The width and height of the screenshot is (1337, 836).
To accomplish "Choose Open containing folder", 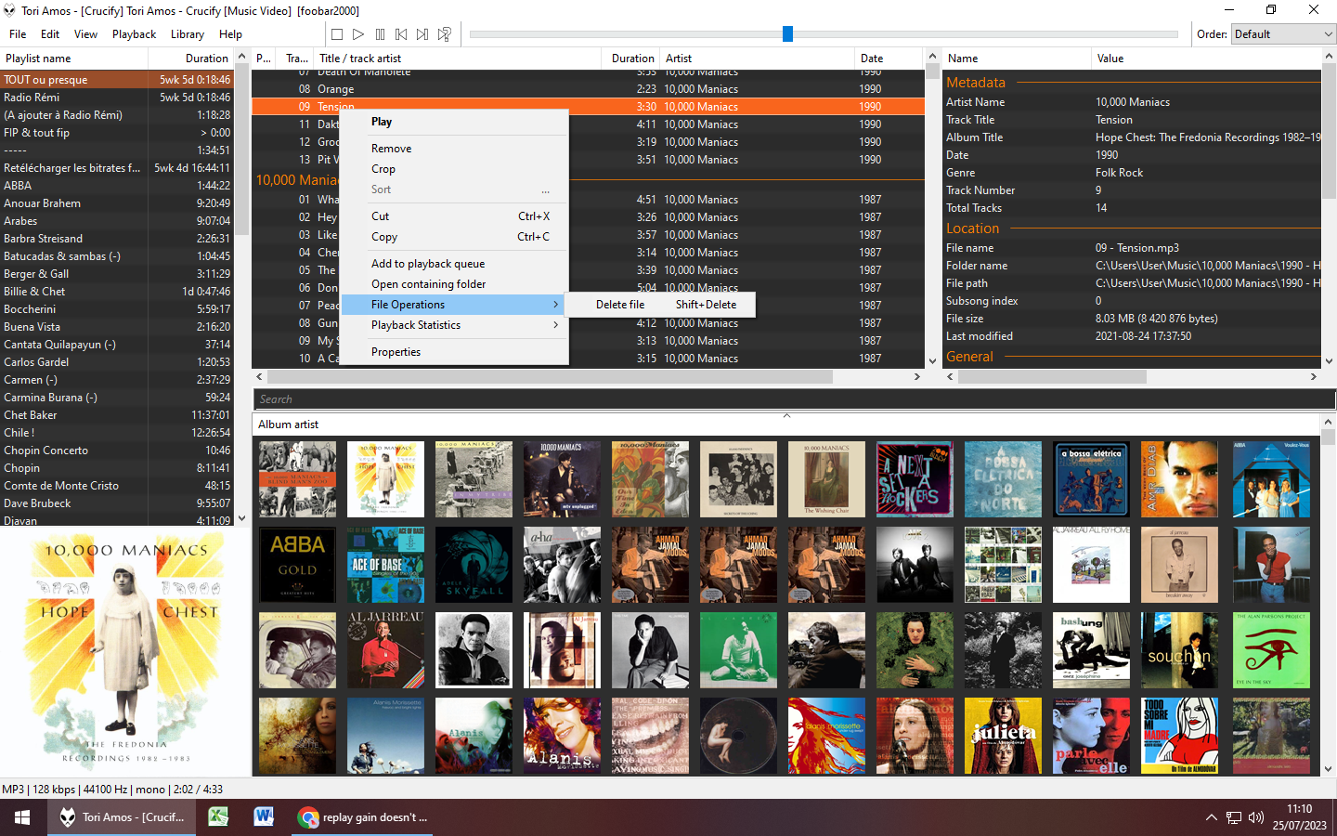I will (455, 284).
